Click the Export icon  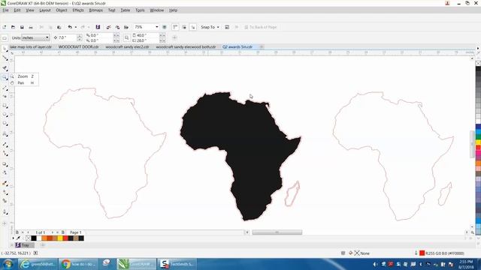(x=117, y=27)
